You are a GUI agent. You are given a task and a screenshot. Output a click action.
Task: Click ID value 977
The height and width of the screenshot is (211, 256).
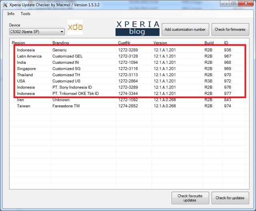pos(228,93)
